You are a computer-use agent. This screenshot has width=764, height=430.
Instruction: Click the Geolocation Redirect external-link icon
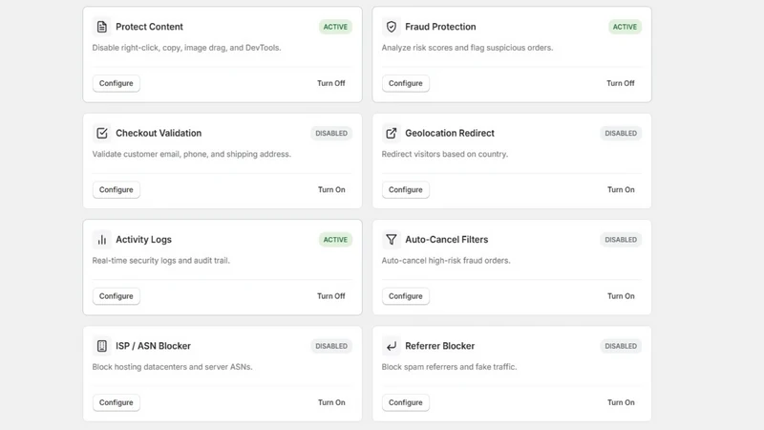coord(392,133)
